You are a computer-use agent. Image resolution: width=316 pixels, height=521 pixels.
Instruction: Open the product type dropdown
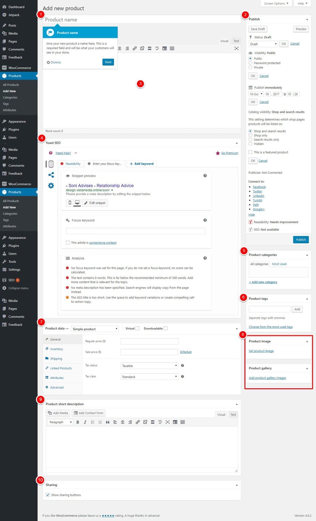point(95,329)
